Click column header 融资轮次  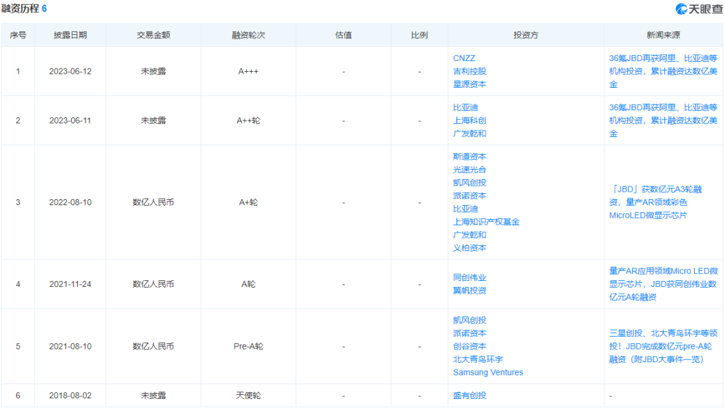coord(248,35)
